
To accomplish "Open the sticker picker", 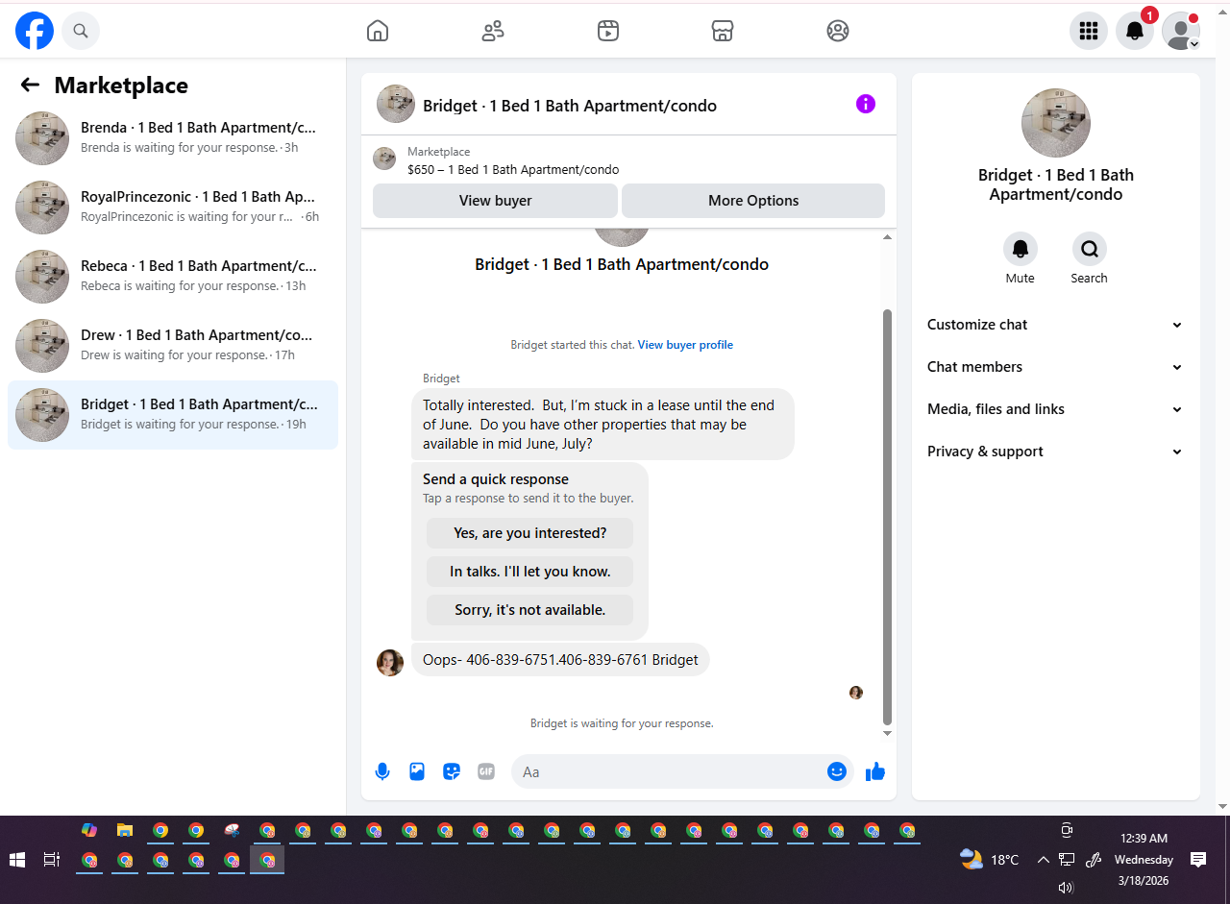I will 452,771.
